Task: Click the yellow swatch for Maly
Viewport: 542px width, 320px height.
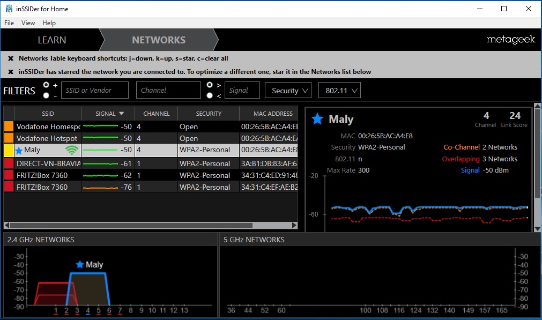Action: [x=9, y=150]
